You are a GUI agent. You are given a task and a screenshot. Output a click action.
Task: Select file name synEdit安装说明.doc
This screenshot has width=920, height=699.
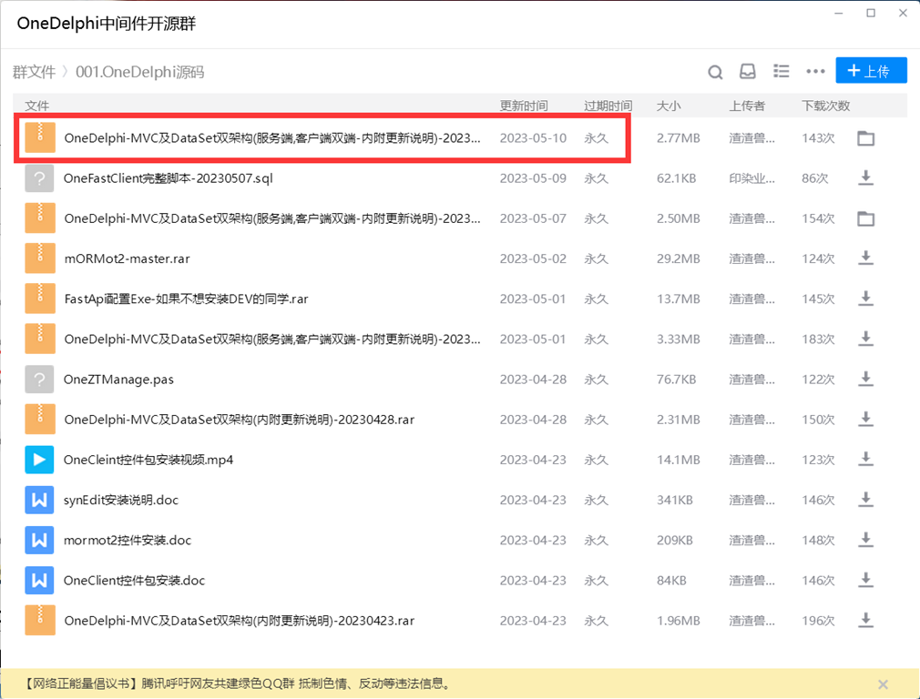tap(121, 501)
